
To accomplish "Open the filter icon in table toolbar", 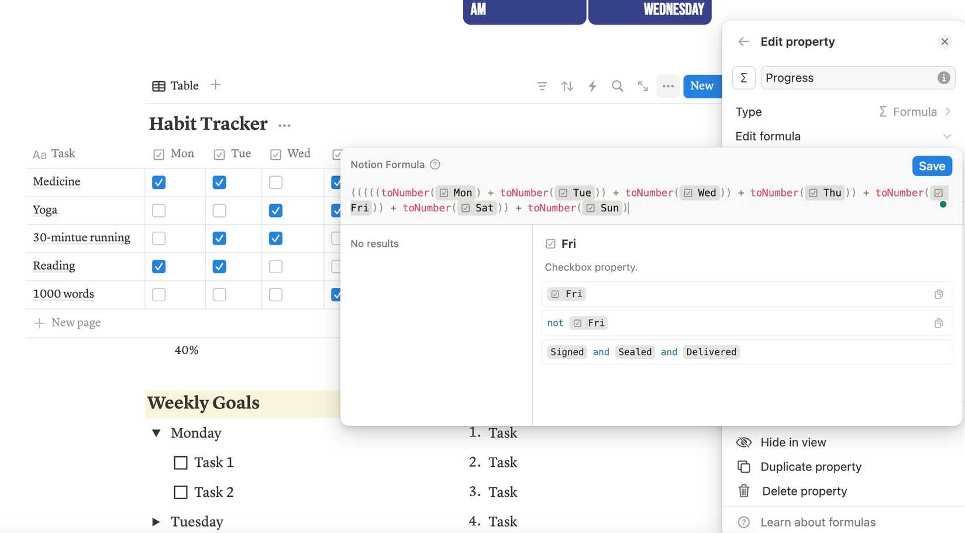I will tap(542, 86).
